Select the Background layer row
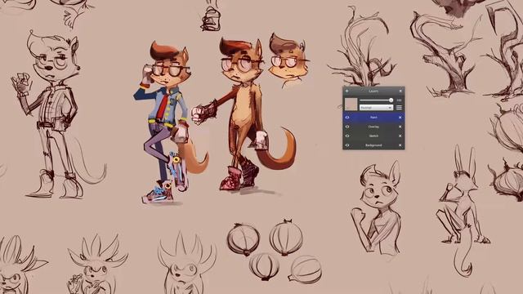Screen dimensions: 523x294 click(373, 145)
